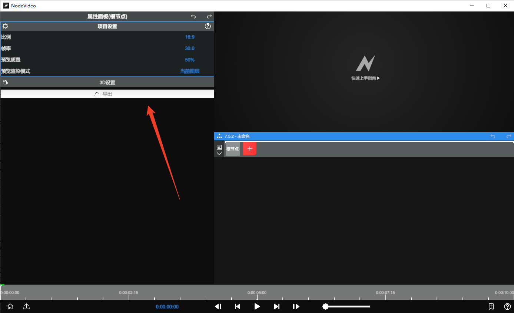The width and height of the screenshot is (514, 313).
Task: Expand the 3D设置 section
Action: tap(107, 83)
